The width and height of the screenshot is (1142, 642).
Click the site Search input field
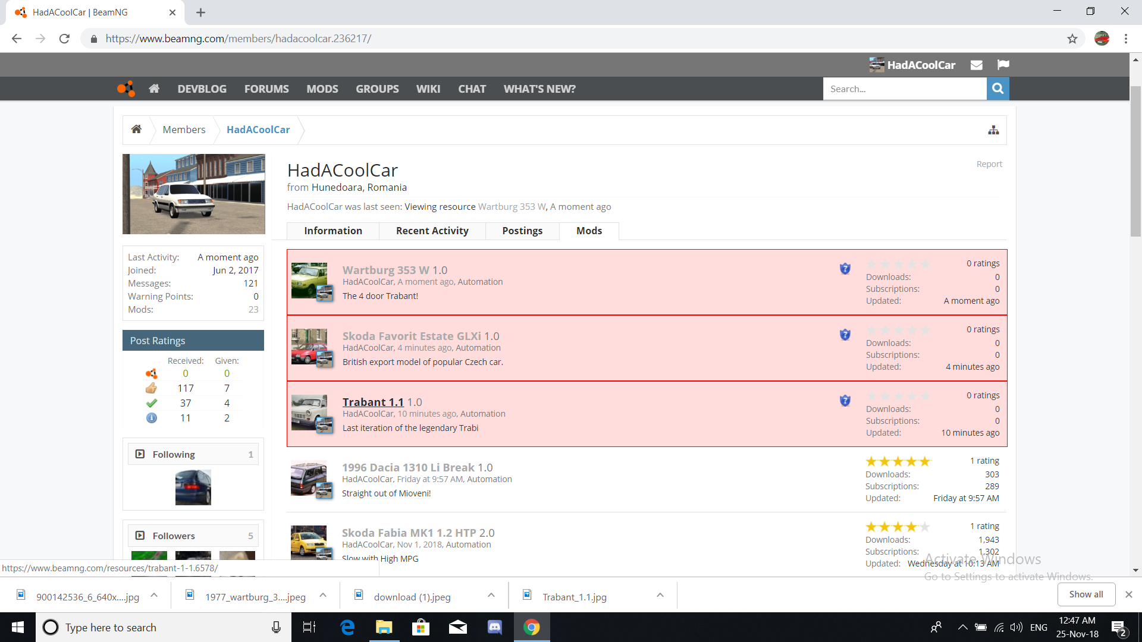(x=905, y=89)
